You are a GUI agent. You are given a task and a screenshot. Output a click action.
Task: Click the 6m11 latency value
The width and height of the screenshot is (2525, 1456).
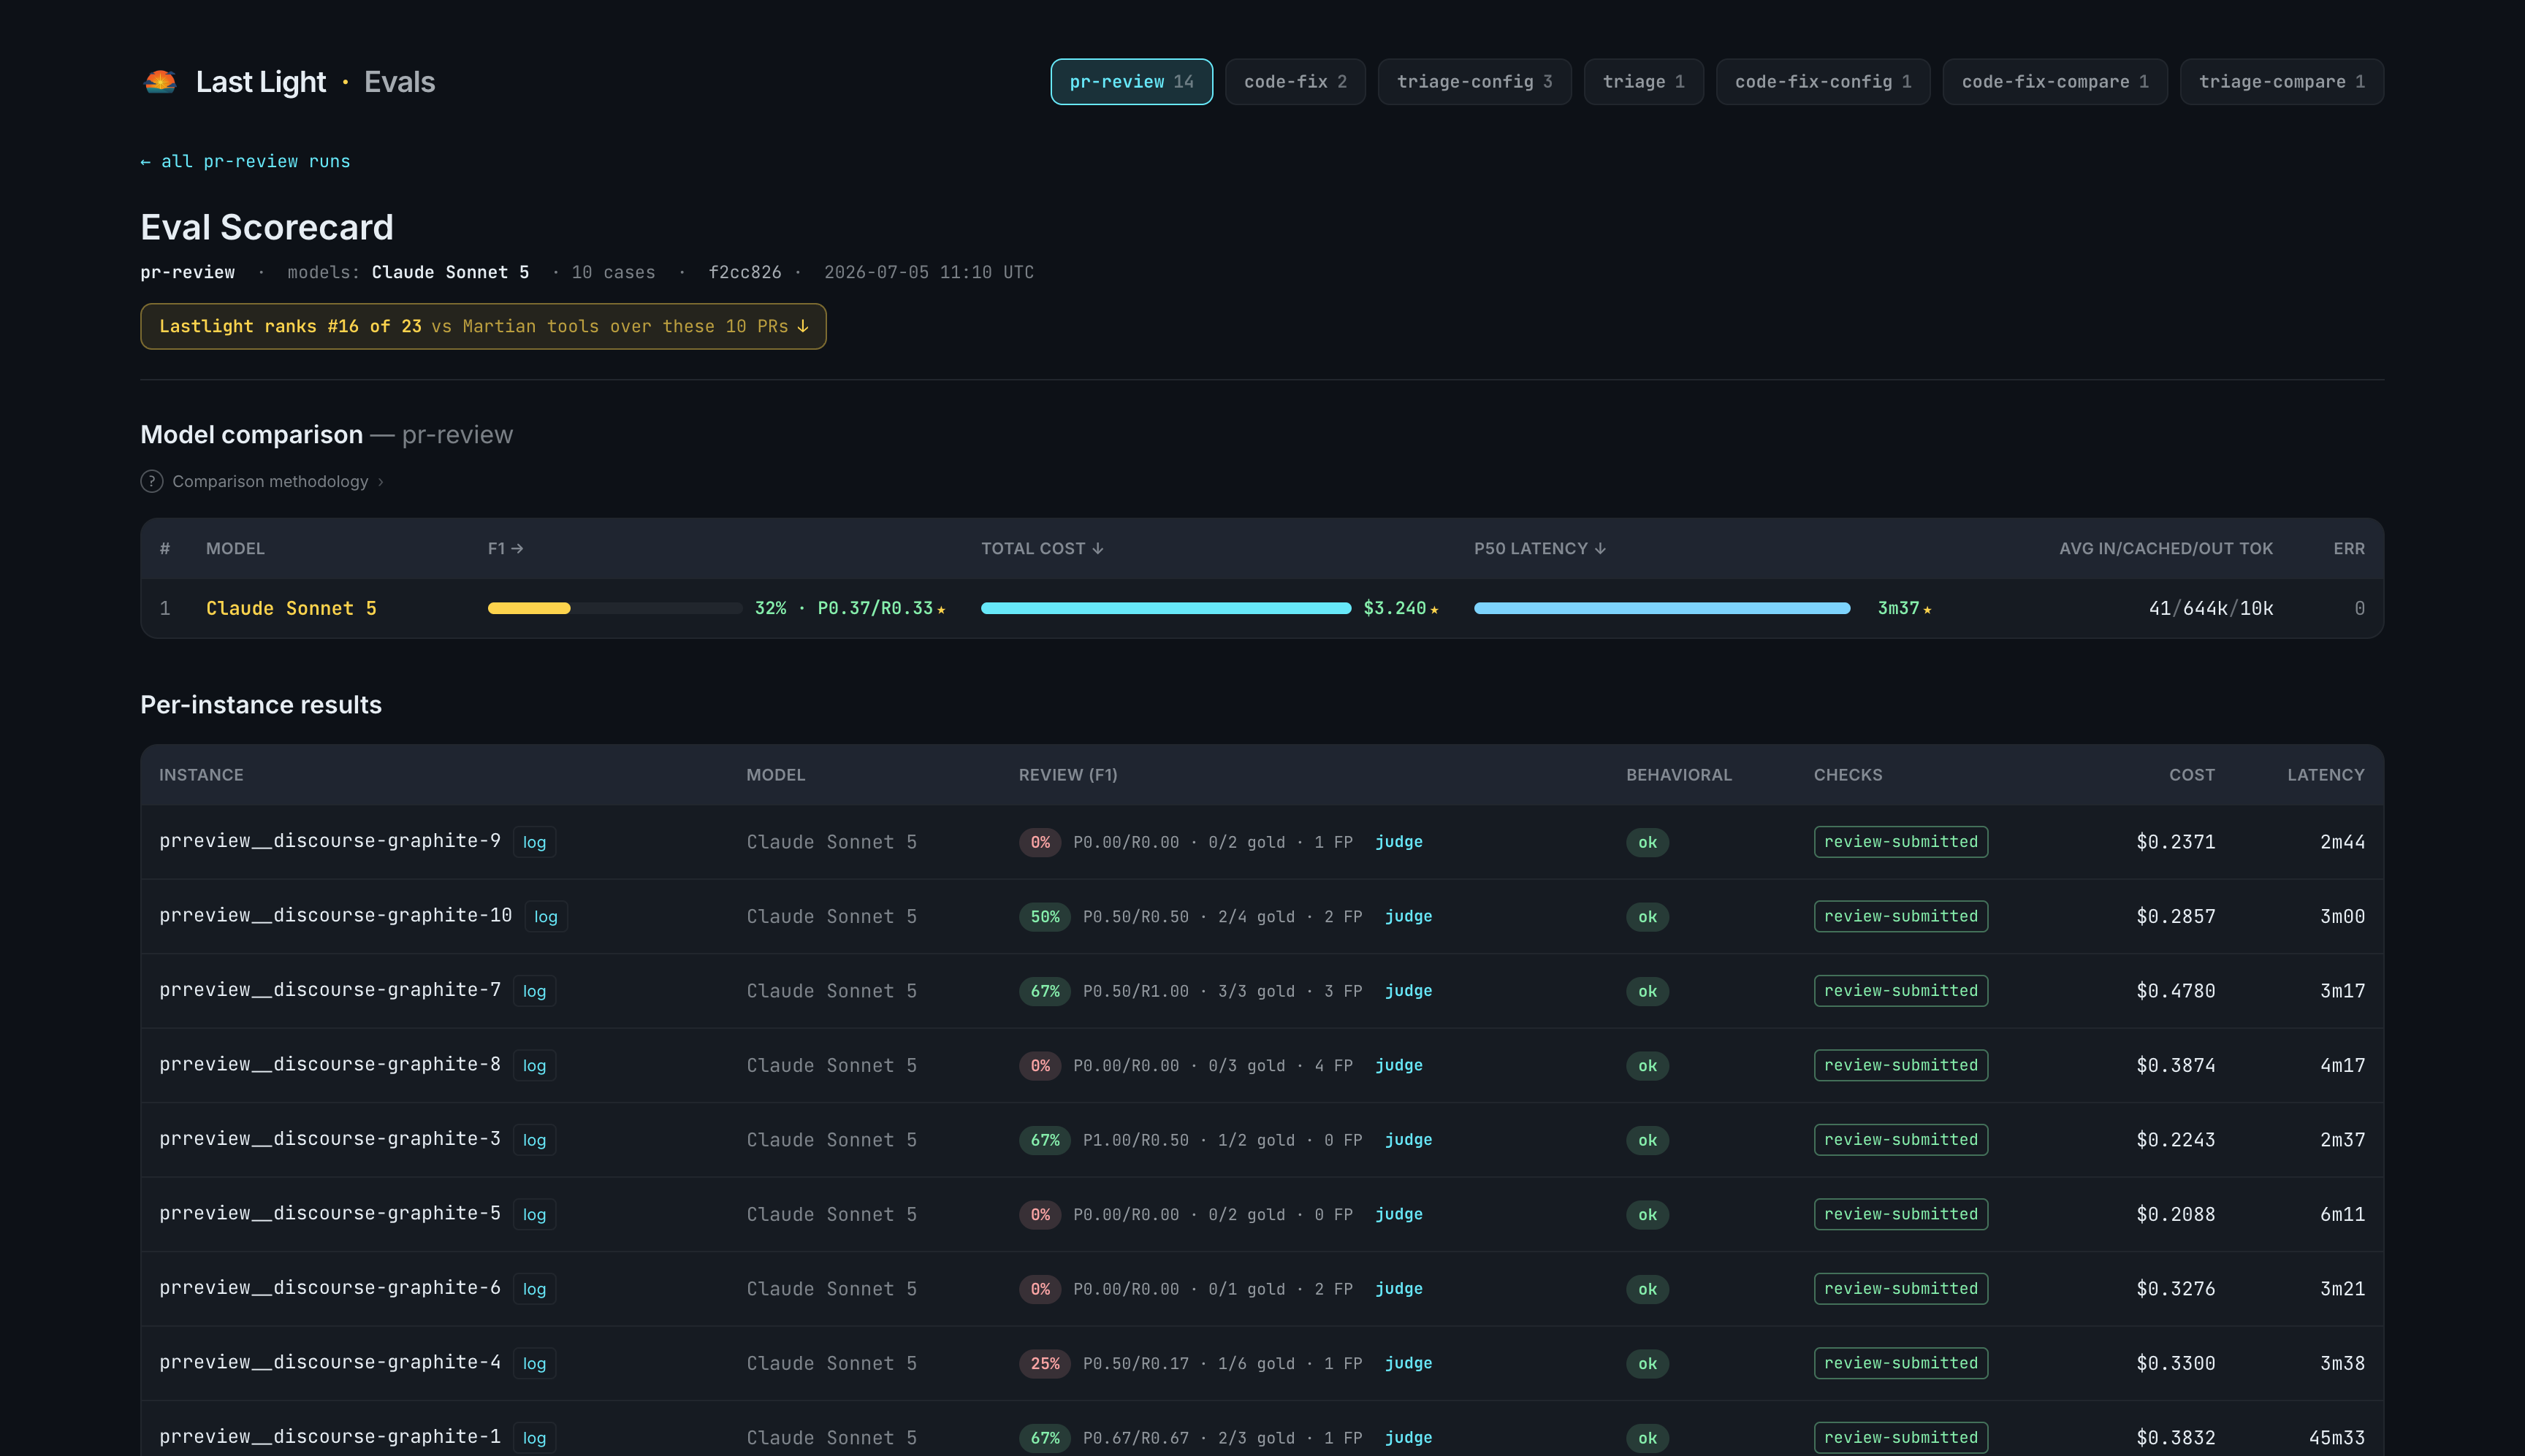coord(2342,1215)
